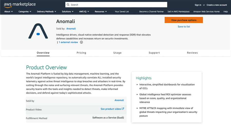
Task: Click the Interactive, simplified dashboards highlight
Action: click(167, 86)
